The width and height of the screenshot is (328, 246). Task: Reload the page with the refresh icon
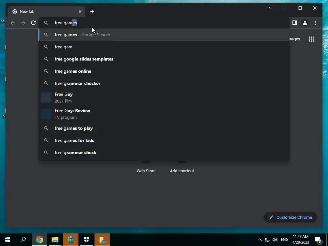pyautogui.click(x=33, y=23)
